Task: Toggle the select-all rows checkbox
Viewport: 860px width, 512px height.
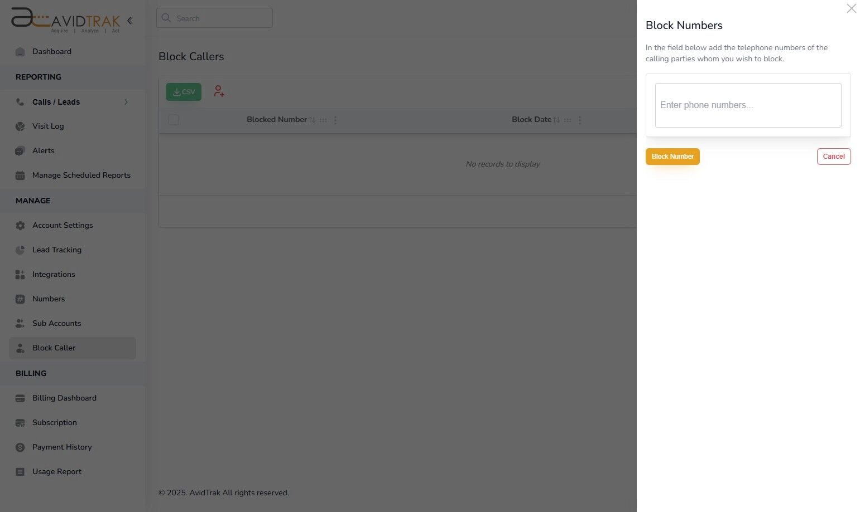Action: [x=174, y=120]
